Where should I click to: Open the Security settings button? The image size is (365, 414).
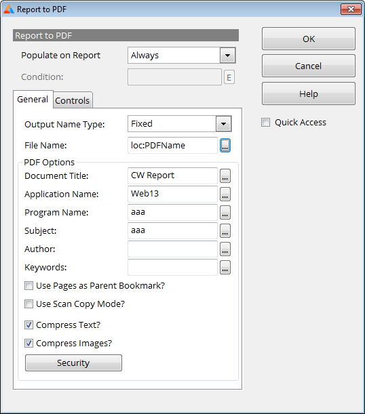(x=73, y=363)
